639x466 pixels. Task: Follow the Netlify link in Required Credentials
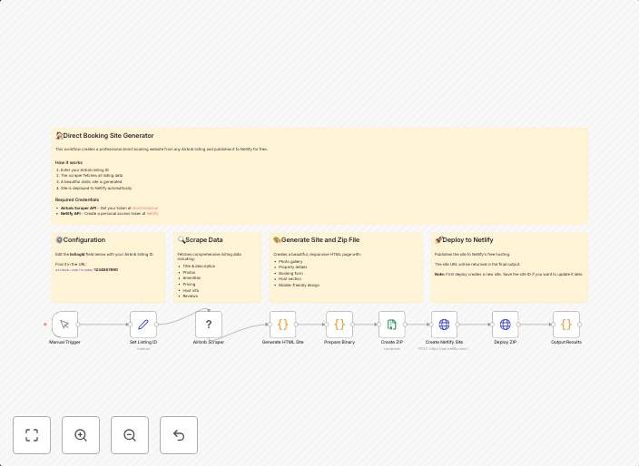[x=152, y=213]
